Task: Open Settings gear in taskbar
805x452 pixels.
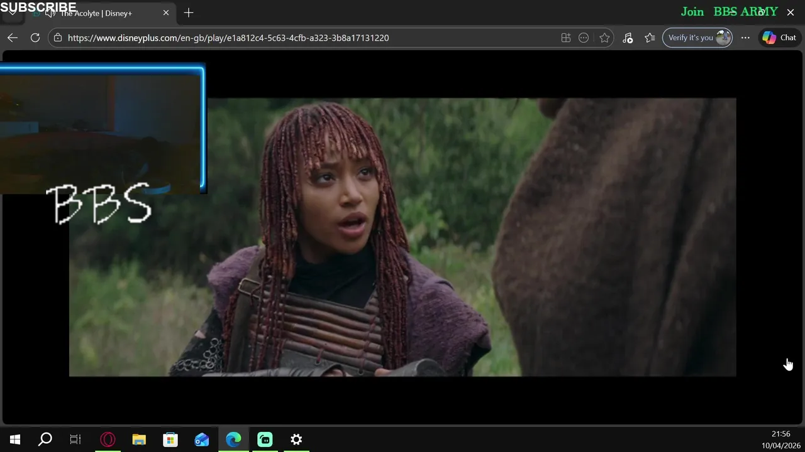Action: pyautogui.click(x=296, y=439)
